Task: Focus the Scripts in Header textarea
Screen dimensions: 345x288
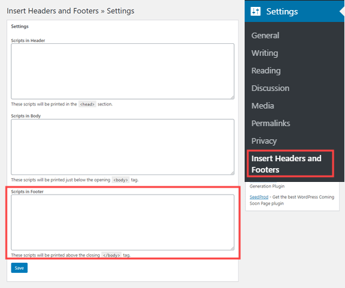Action: (x=122, y=72)
